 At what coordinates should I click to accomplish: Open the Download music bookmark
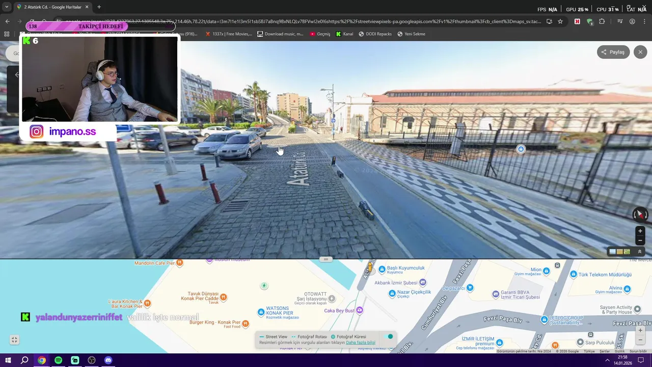pos(280,34)
